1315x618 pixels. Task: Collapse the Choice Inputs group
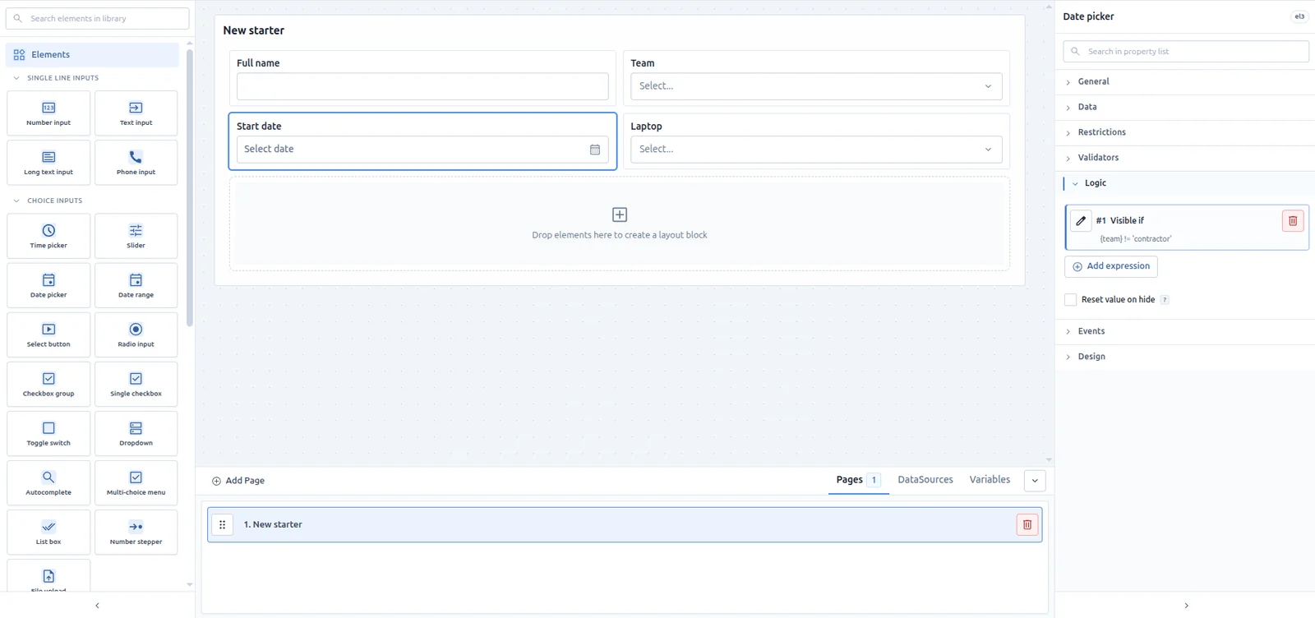[48, 201]
